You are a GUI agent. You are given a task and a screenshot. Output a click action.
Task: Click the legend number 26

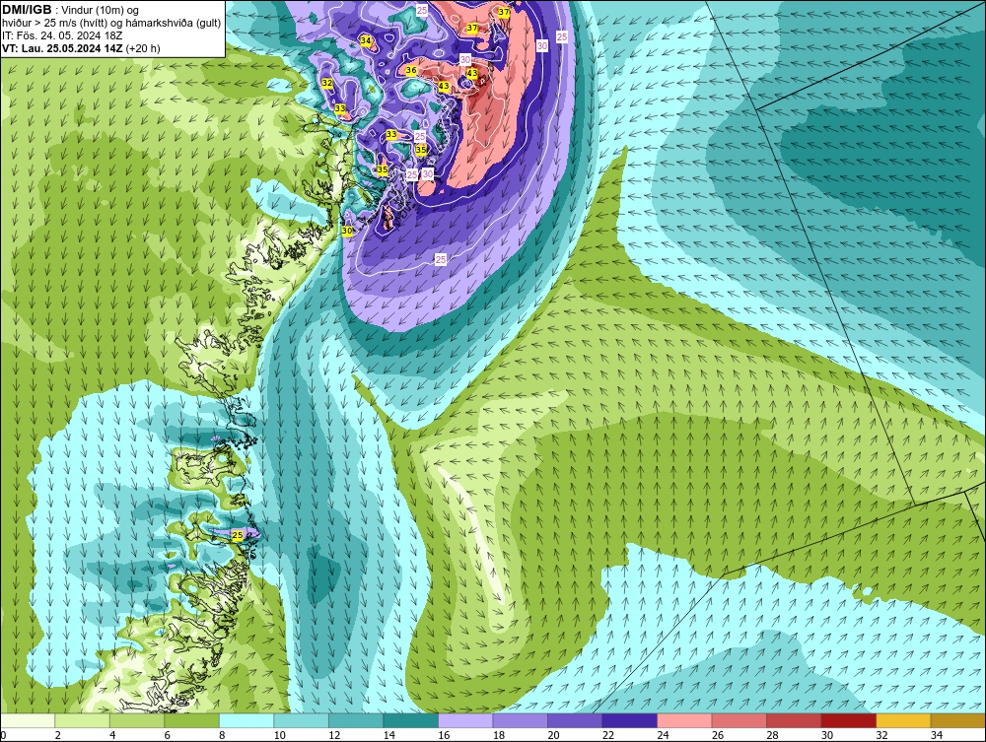point(718,735)
